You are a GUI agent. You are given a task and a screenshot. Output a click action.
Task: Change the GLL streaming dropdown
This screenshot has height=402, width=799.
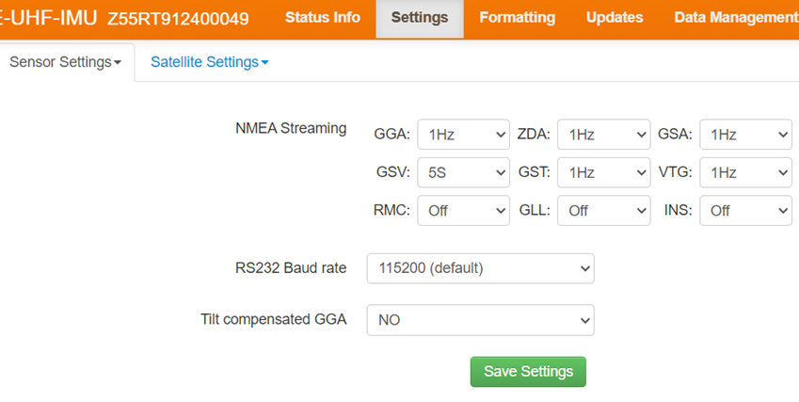coord(603,211)
